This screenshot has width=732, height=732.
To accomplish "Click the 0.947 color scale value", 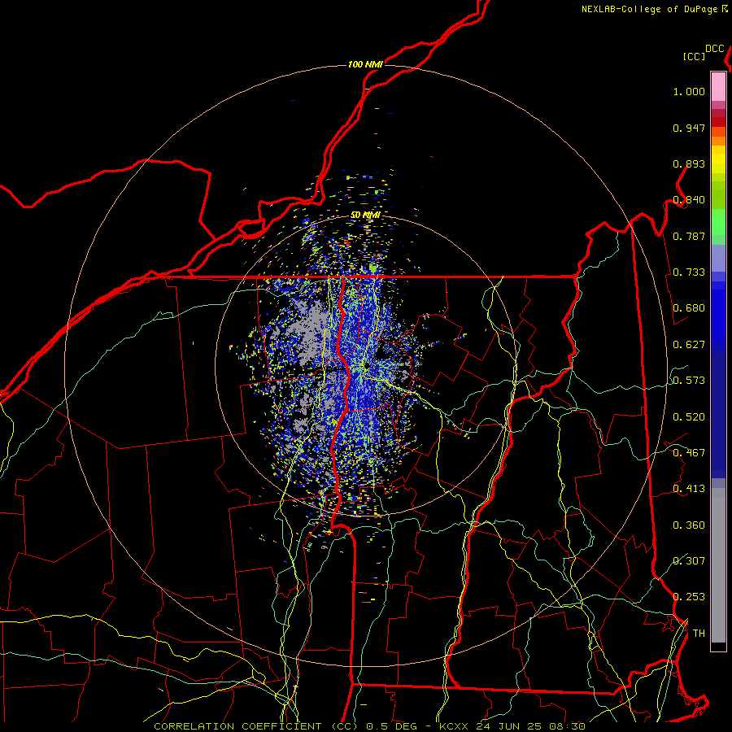I will [689, 128].
